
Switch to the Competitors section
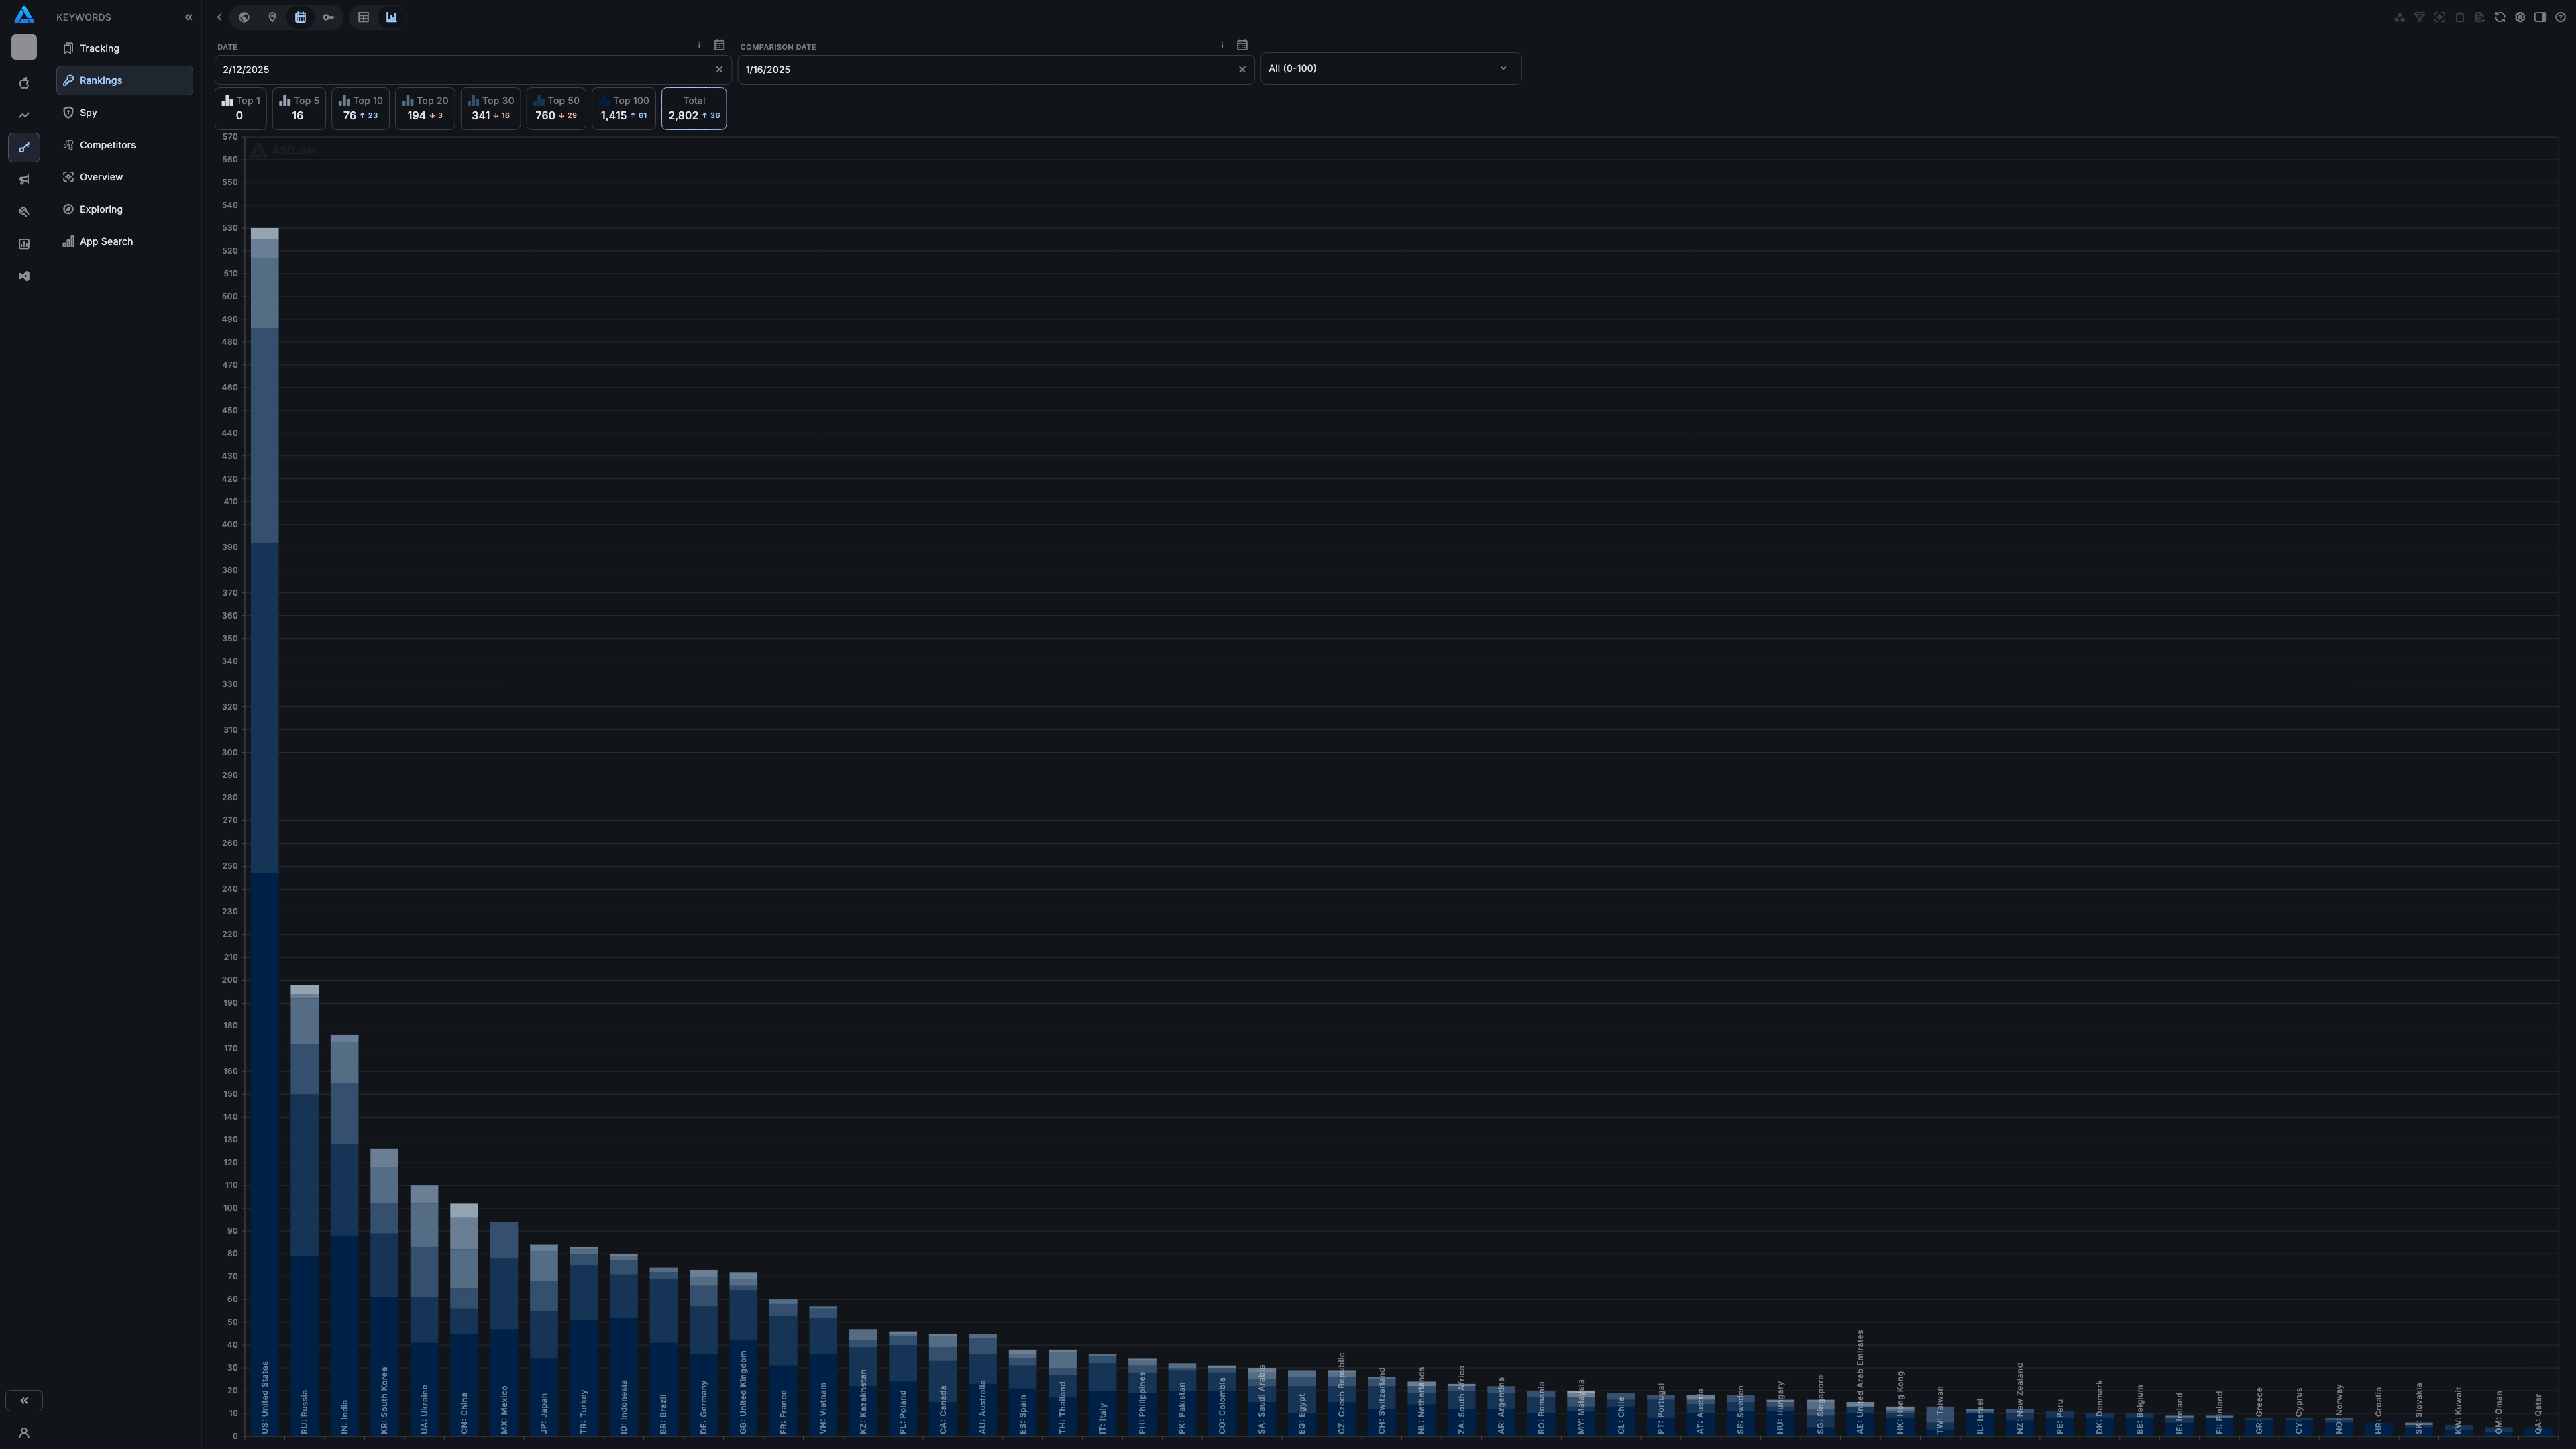click(x=107, y=144)
